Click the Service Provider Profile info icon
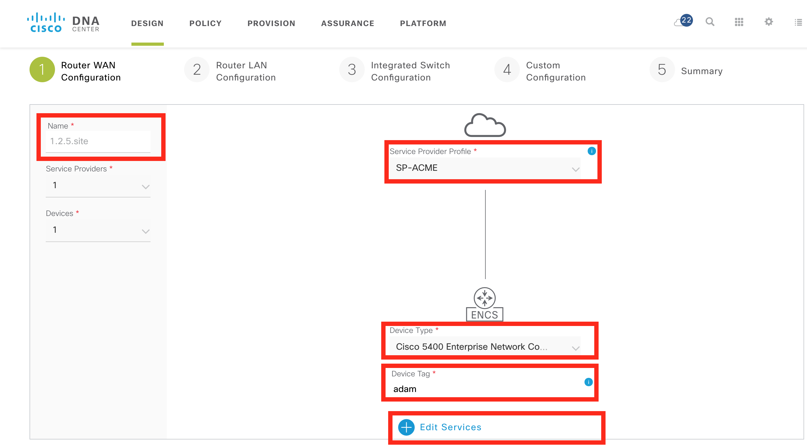Viewport: 807px width, 447px height. click(591, 151)
